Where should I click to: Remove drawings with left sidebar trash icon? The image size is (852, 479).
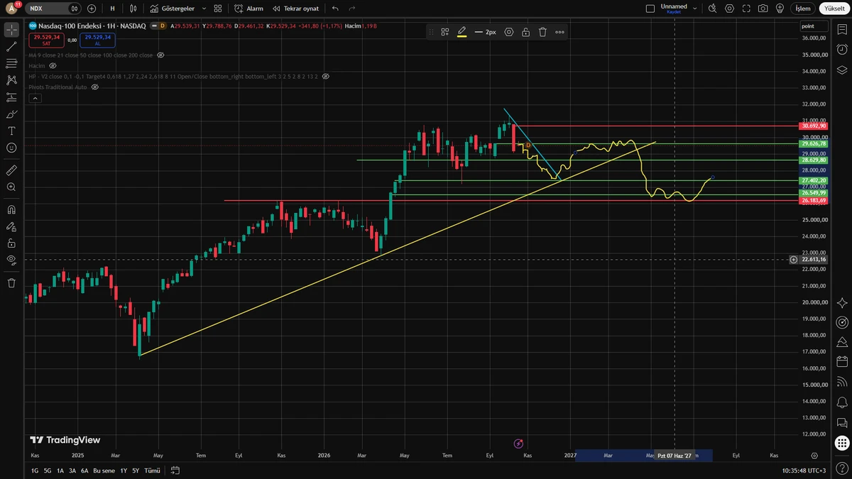pos(11,282)
